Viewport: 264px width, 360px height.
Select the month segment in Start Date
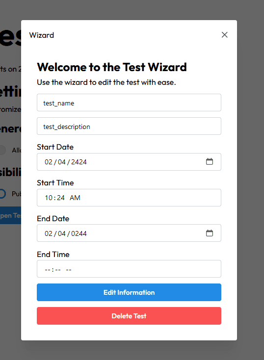(x=49, y=162)
